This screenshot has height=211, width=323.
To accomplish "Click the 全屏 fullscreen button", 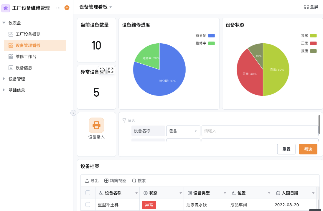I will [311, 7].
